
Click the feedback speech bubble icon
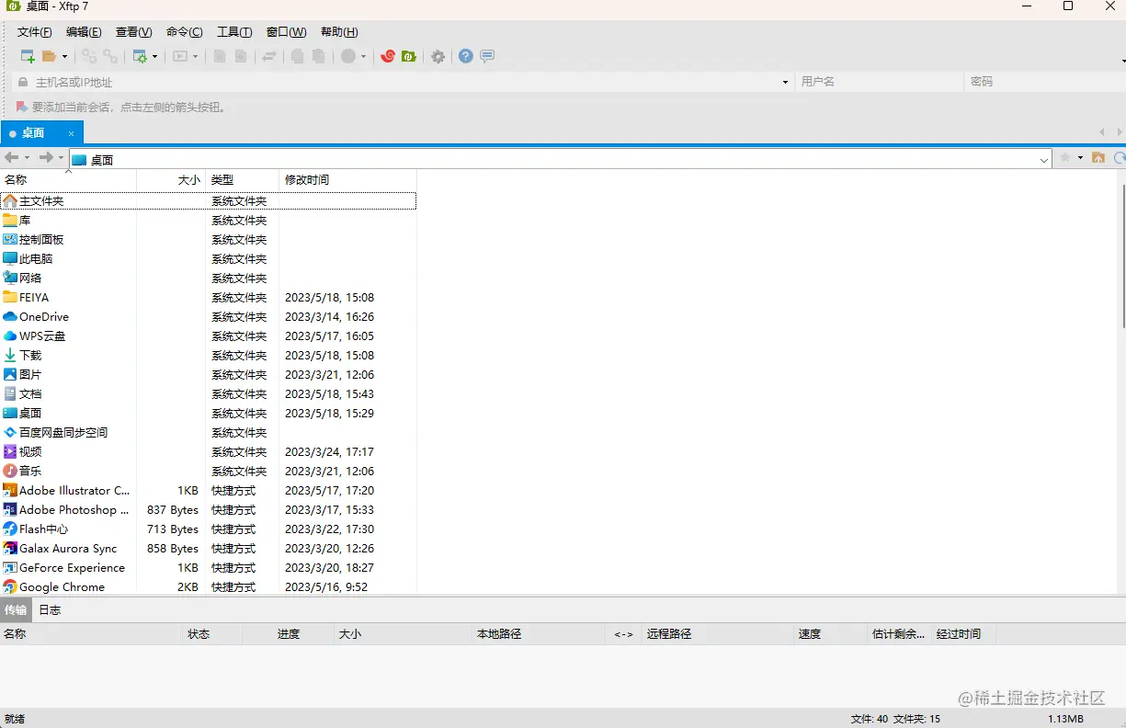pyautogui.click(x=487, y=57)
